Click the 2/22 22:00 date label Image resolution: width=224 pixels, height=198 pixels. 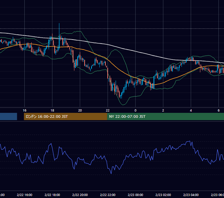(108, 195)
